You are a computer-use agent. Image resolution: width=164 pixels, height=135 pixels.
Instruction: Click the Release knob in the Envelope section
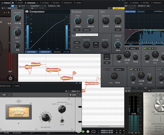tap(91, 21)
